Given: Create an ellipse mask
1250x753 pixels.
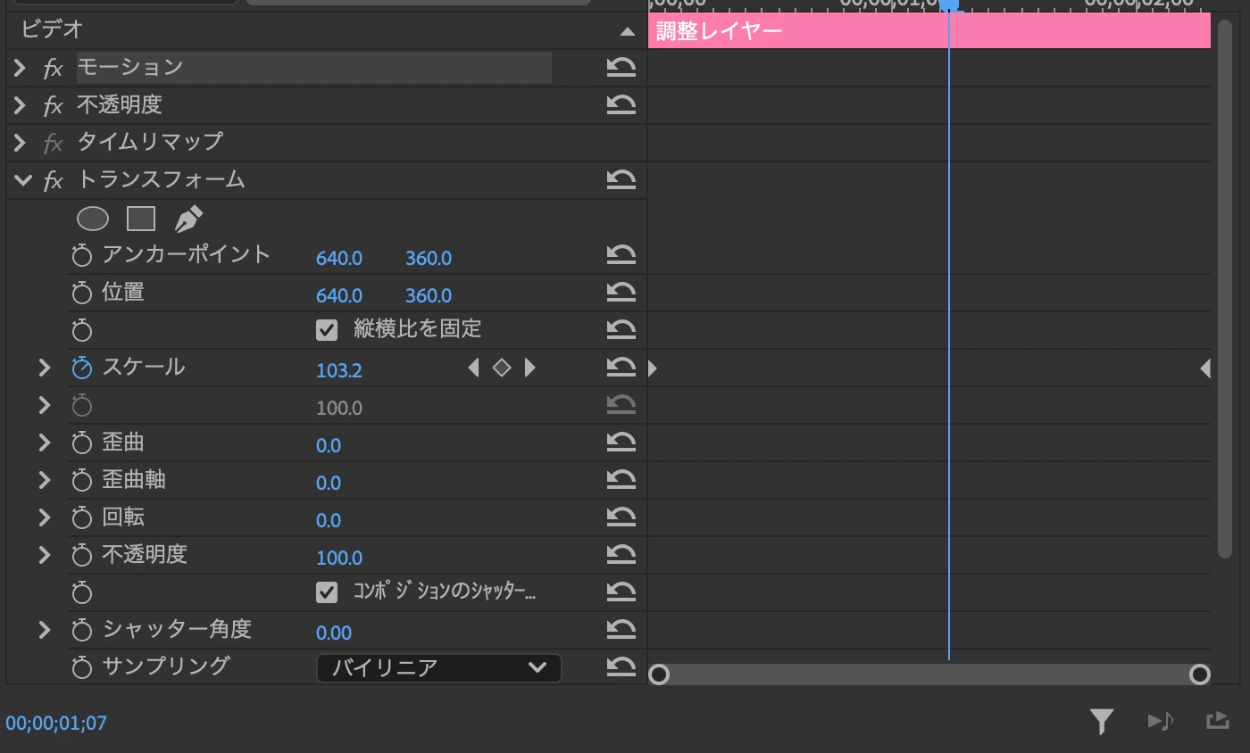Looking at the screenshot, I should click(x=93, y=218).
